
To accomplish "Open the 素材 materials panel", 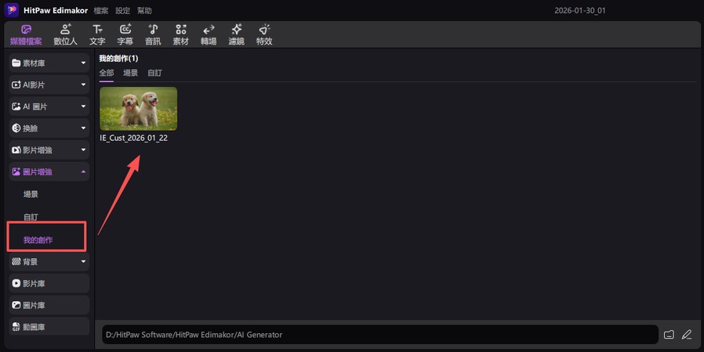I will (180, 34).
